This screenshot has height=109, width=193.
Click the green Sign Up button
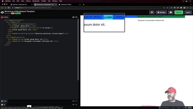pyautogui.click(x=179, y=12)
